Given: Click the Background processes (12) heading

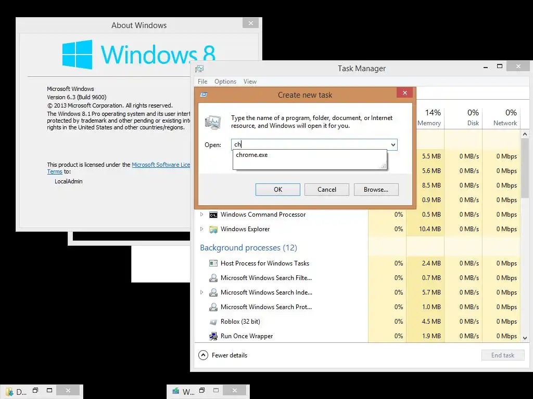Looking at the screenshot, I should tap(248, 248).
